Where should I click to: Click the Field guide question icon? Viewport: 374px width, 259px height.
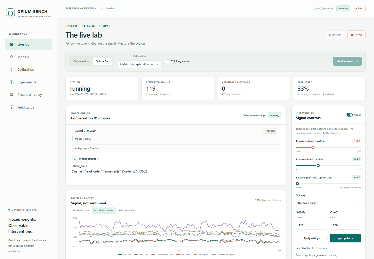click(x=11, y=107)
